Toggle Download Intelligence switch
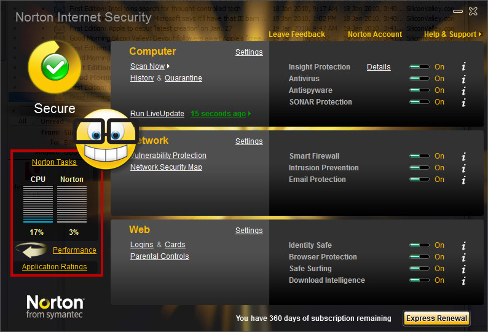 (x=419, y=280)
